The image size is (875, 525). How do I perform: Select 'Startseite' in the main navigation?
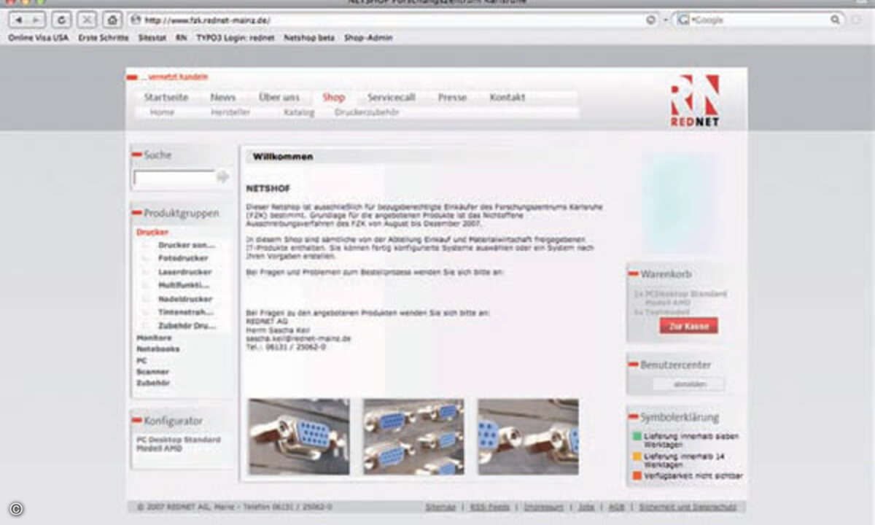(x=166, y=98)
